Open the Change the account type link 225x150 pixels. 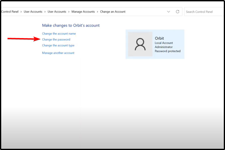point(58,46)
